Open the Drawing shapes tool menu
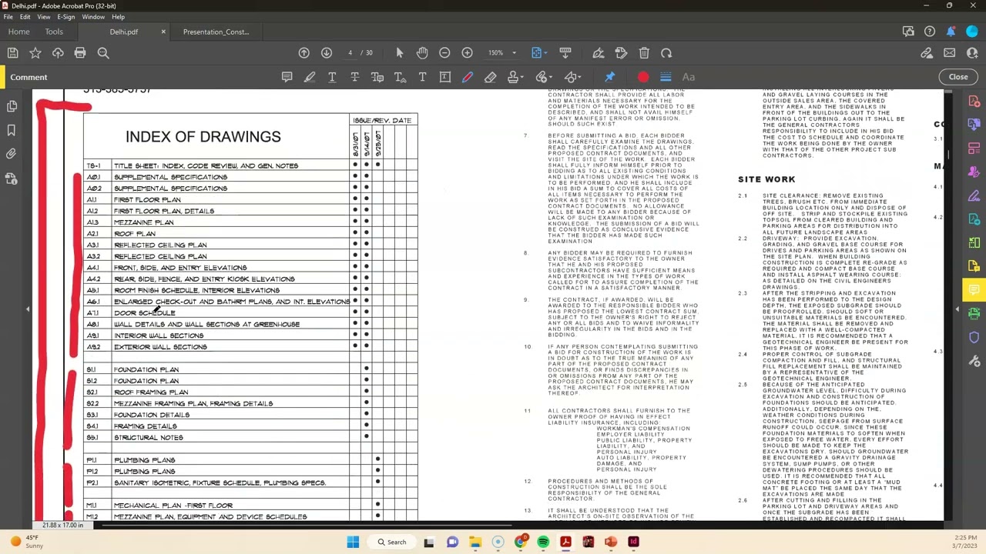 coord(572,77)
